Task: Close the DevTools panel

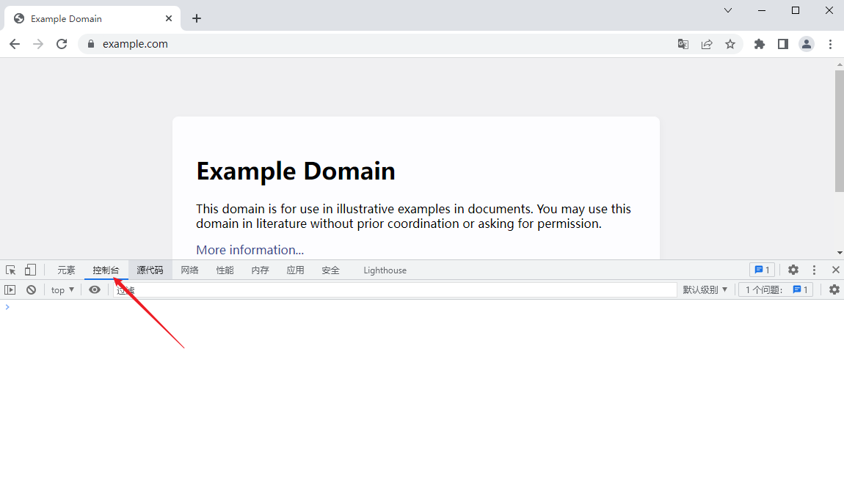Action: (835, 270)
